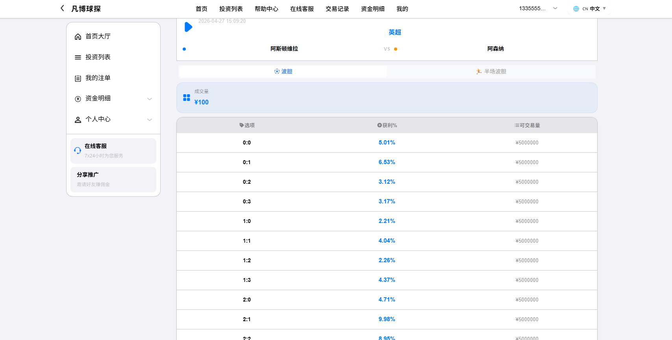The height and width of the screenshot is (340, 672).
Task: Select the 2:0 score option
Action: click(x=247, y=300)
